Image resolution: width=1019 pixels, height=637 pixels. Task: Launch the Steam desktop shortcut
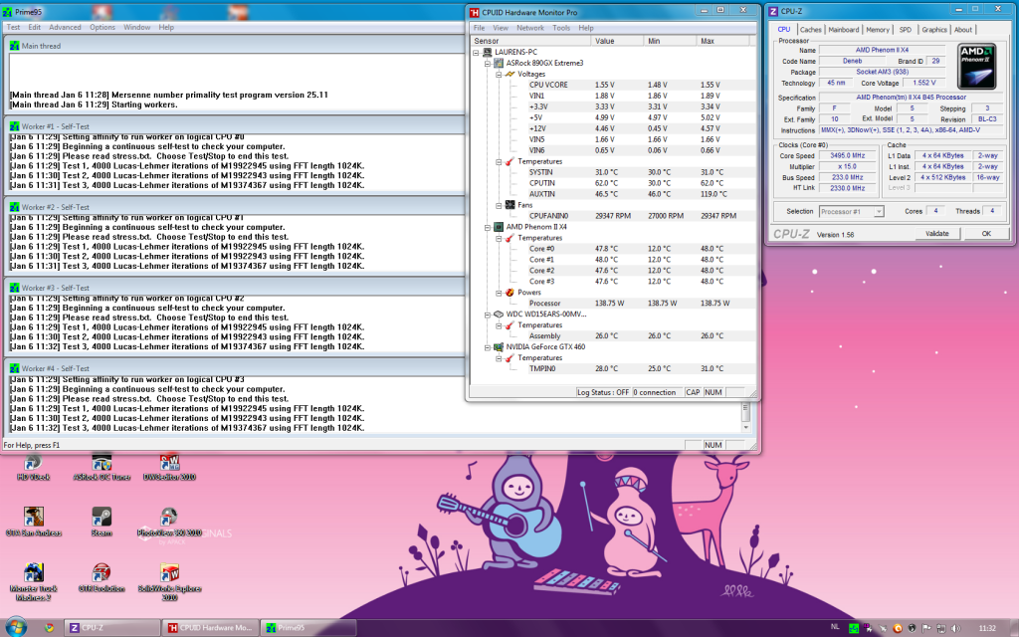click(x=102, y=522)
